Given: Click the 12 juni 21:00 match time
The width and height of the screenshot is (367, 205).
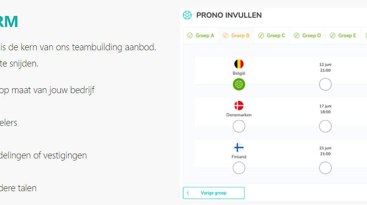Looking at the screenshot, I should pyautogui.click(x=325, y=67).
